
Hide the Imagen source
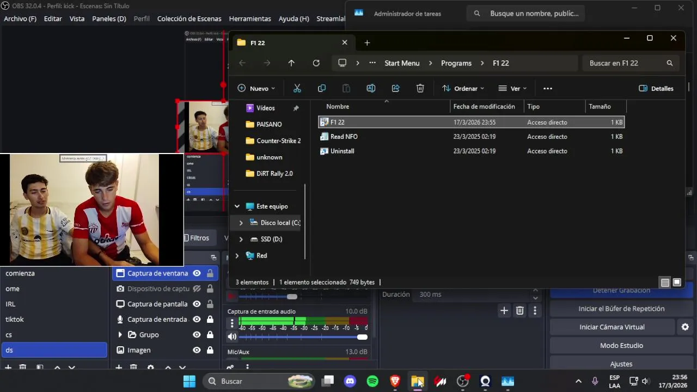coord(197,350)
